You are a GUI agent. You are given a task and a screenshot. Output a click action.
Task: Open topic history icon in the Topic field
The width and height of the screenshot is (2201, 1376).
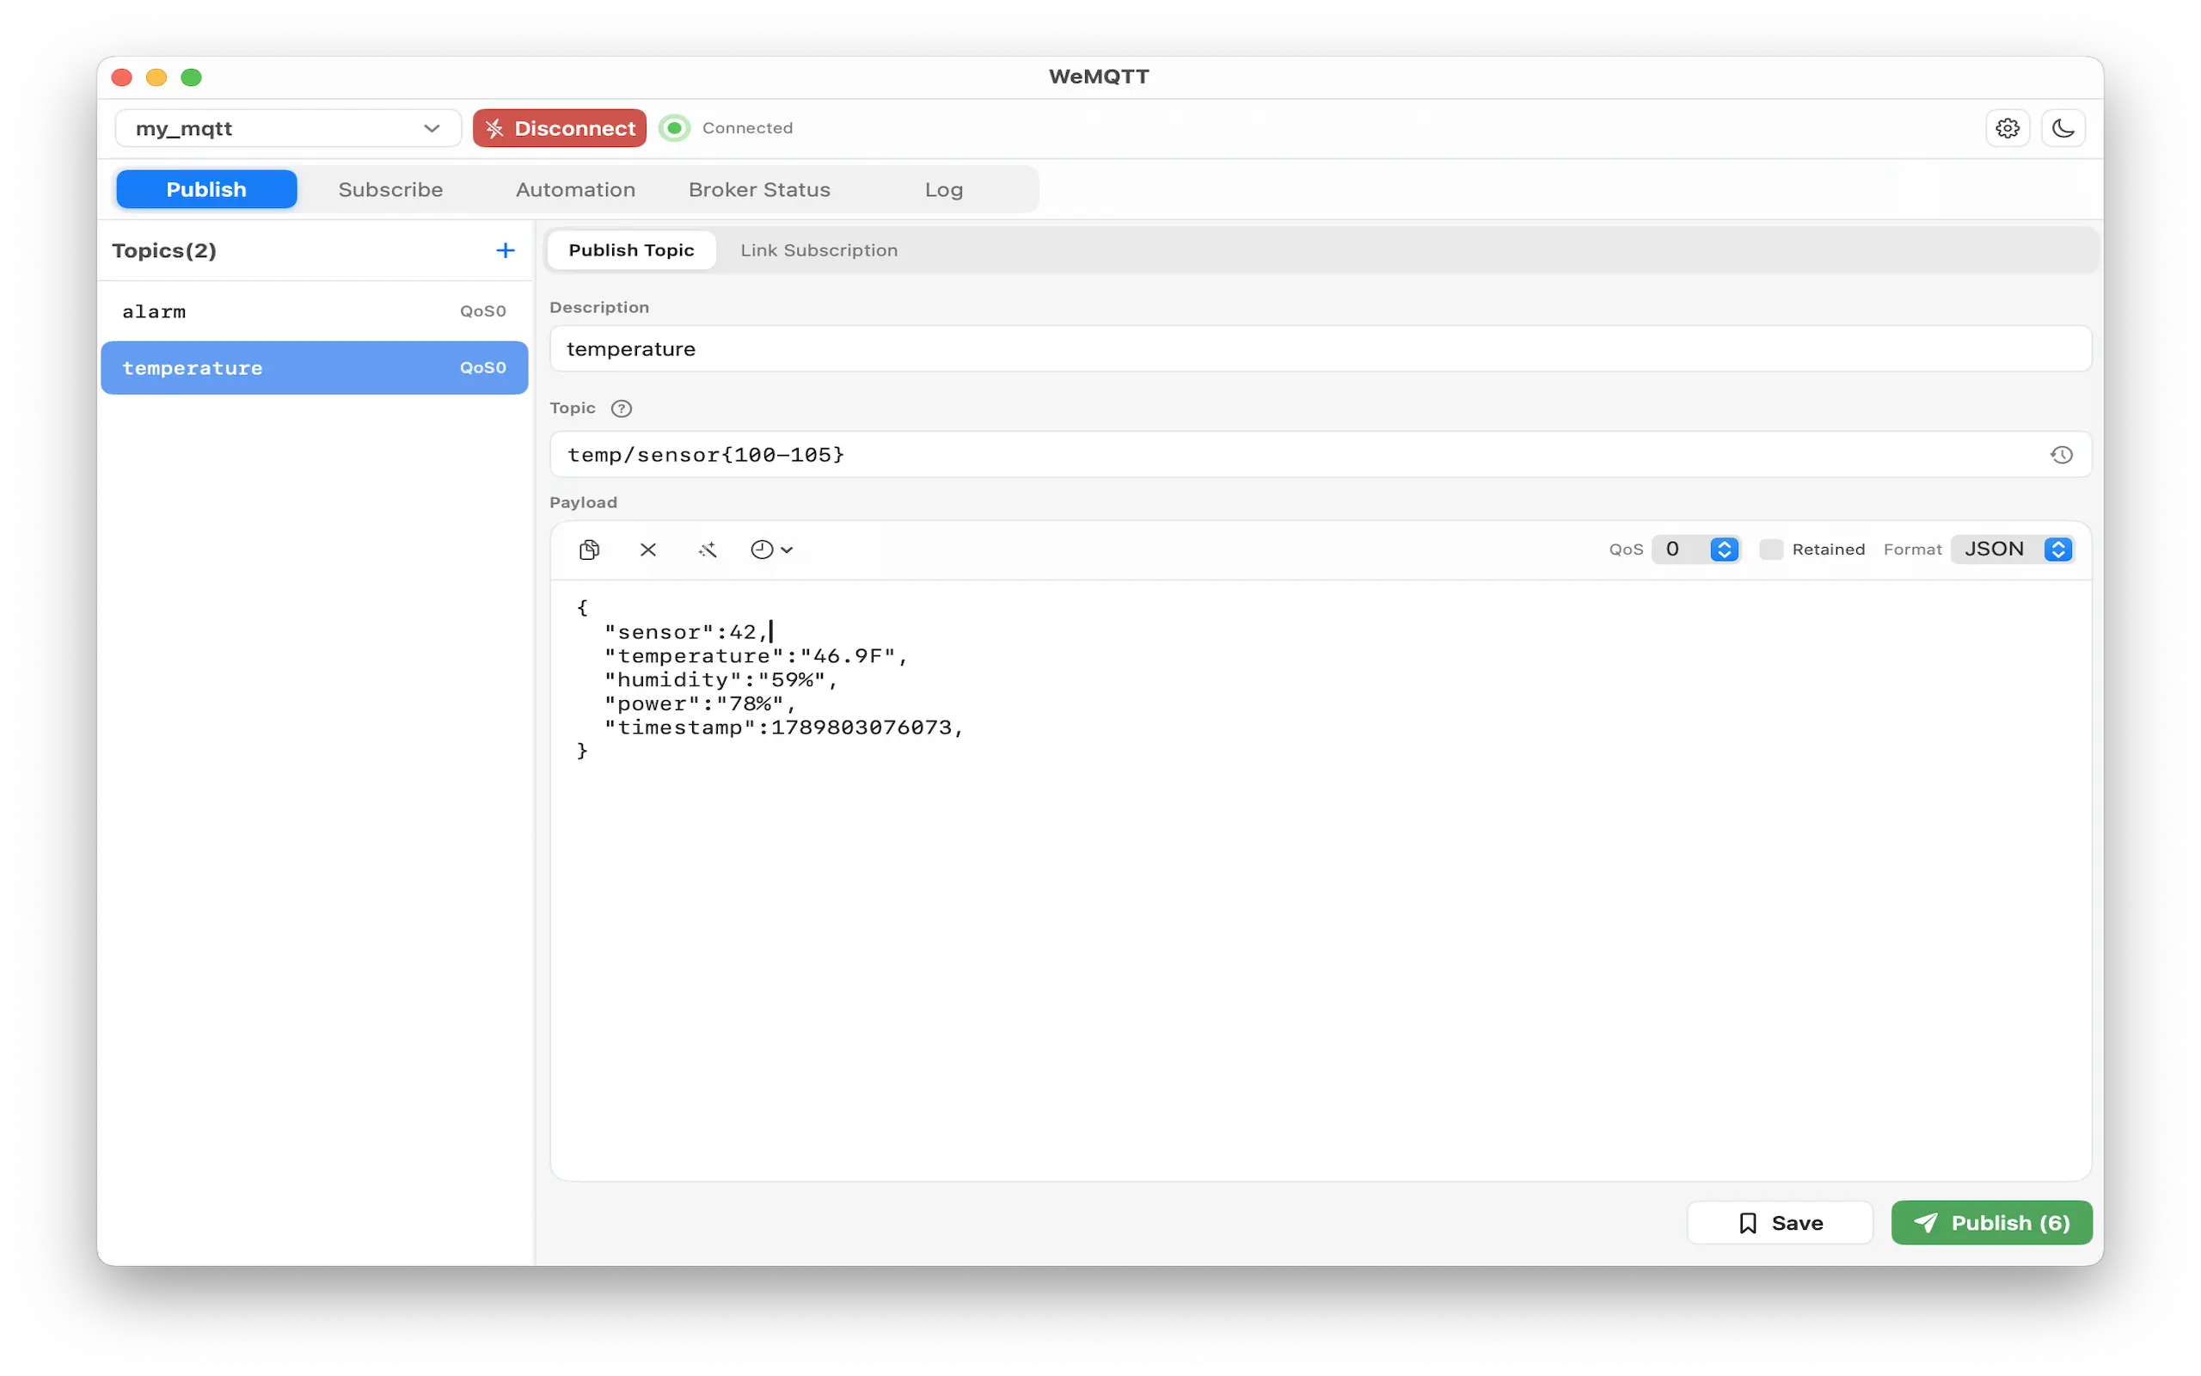click(x=2061, y=455)
